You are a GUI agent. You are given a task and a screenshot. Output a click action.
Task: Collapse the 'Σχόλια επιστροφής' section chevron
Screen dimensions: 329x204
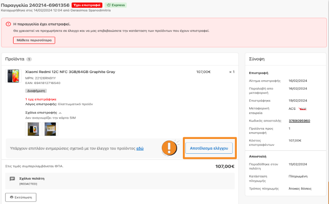[x=60, y=113]
